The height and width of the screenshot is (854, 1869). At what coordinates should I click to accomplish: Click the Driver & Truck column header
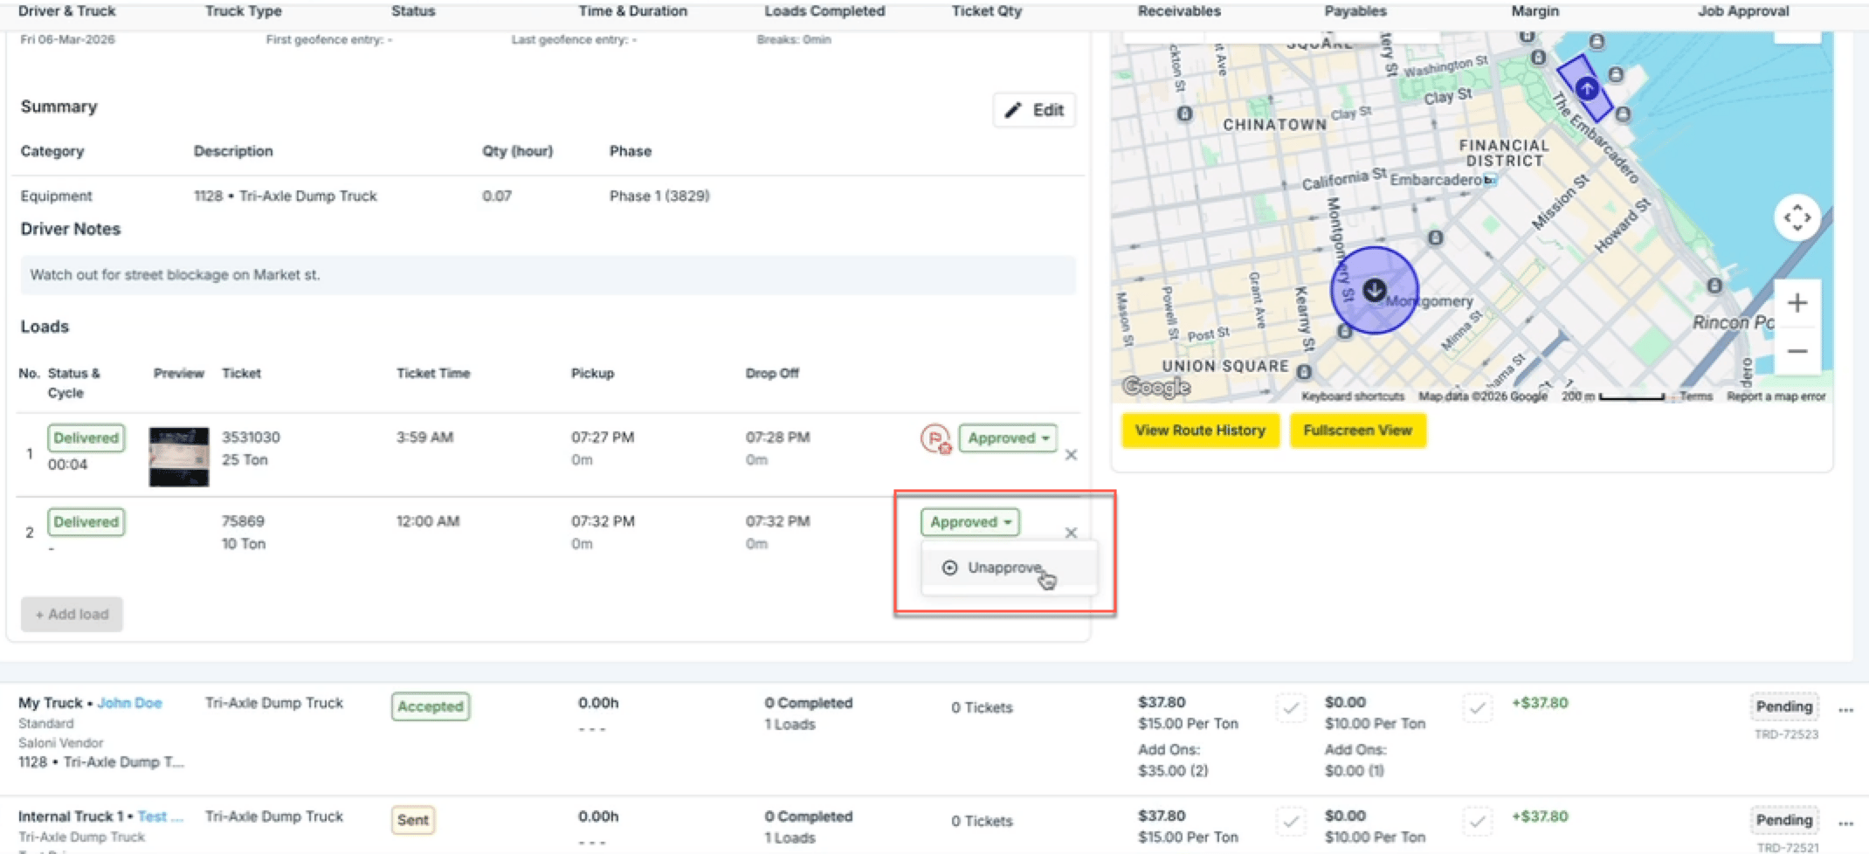click(67, 11)
